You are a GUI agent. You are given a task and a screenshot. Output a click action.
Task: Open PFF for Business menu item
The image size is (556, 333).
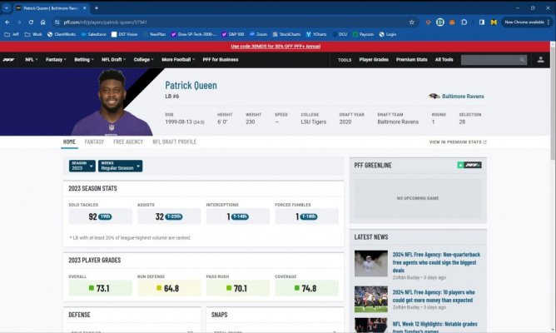pyautogui.click(x=221, y=60)
